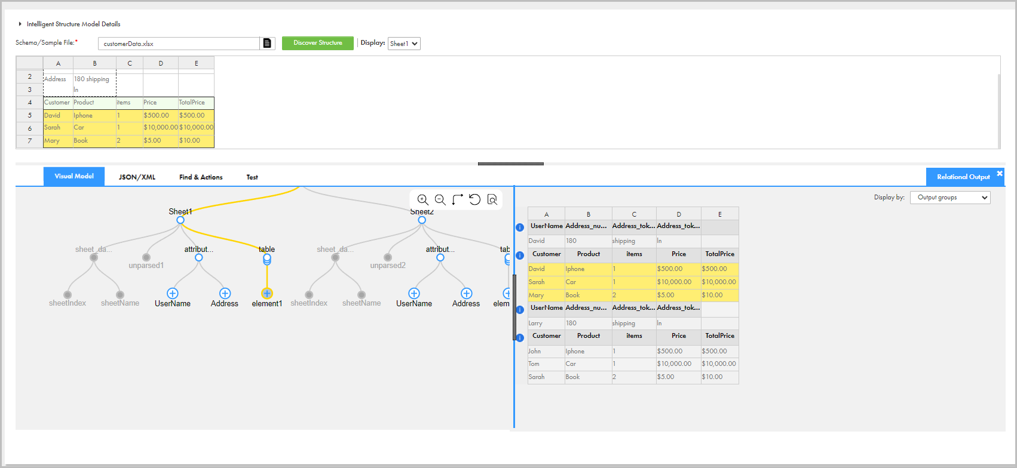This screenshot has height=468, width=1017.
Task: Click the highlighted table node under Sheet1
Action: pyautogui.click(x=267, y=259)
